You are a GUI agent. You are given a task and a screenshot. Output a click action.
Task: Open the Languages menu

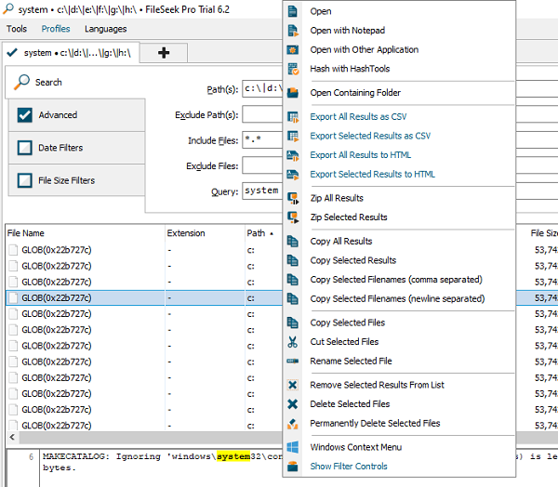tap(105, 29)
